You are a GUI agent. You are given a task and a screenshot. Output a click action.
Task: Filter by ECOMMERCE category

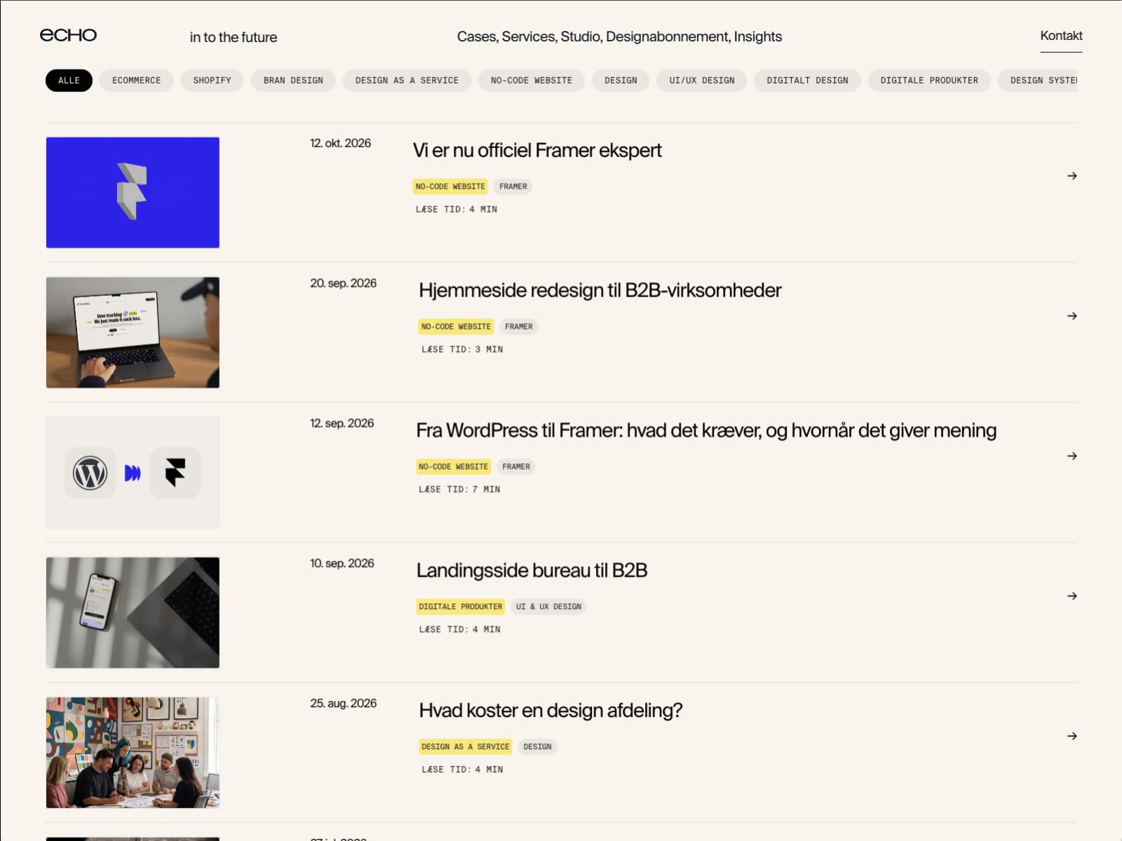pyautogui.click(x=137, y=81)
